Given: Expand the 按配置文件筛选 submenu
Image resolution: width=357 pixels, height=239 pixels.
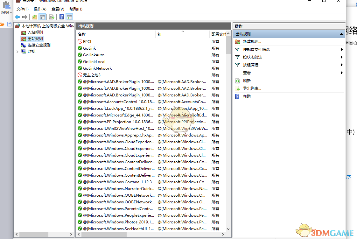Looking at the screenshot, I should click(341, 49).
